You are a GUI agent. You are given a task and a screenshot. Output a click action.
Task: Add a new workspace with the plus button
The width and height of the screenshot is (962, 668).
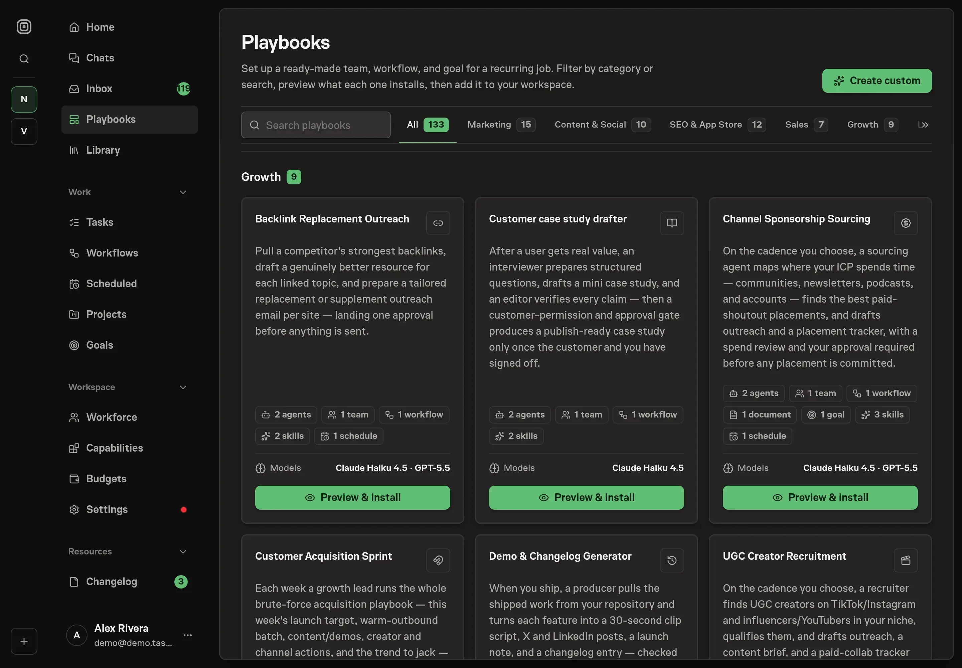[x=24, y=641]
